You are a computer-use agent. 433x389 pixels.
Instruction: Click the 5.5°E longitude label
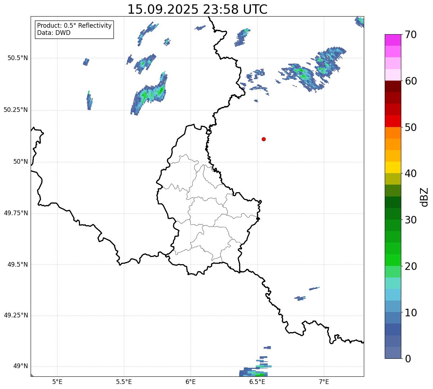[124, 381]
